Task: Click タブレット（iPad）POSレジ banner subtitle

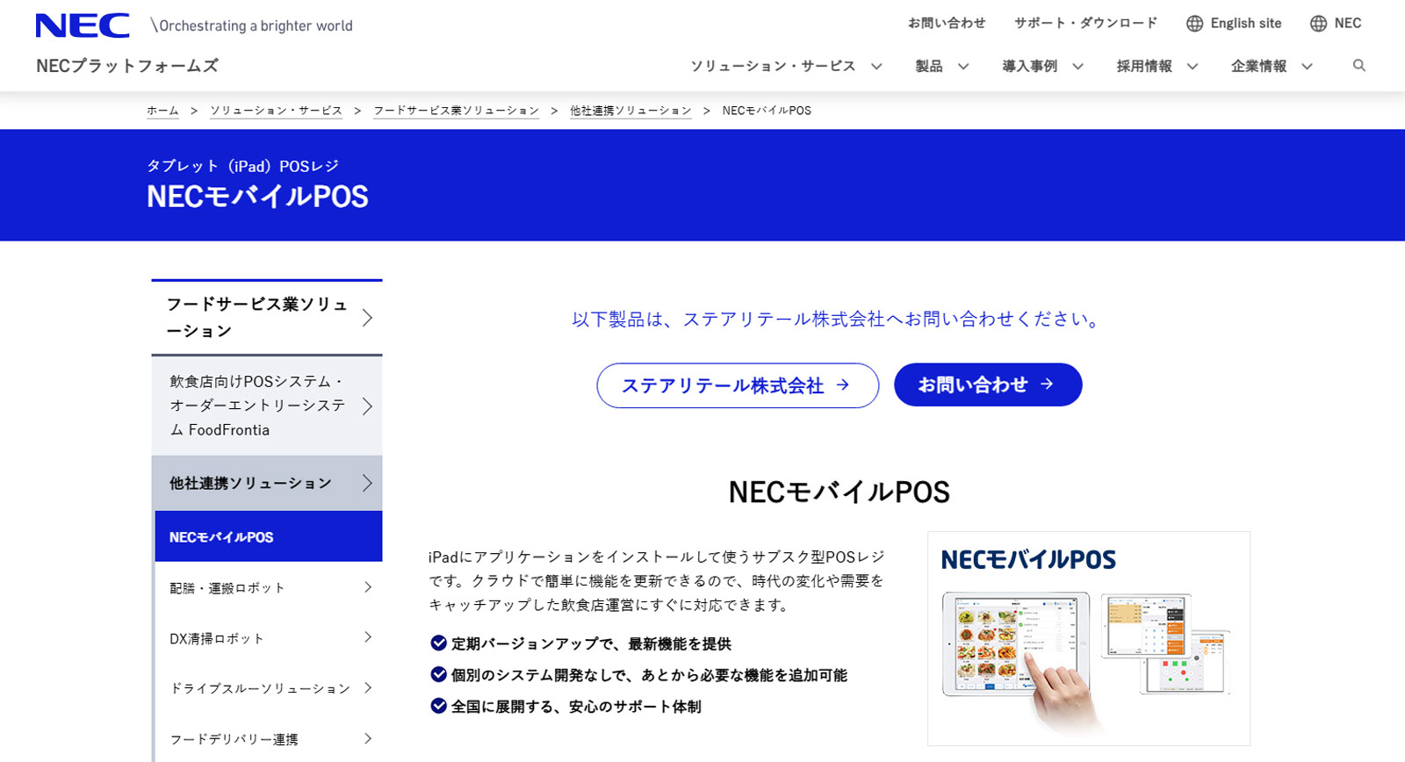Action: 242,166
